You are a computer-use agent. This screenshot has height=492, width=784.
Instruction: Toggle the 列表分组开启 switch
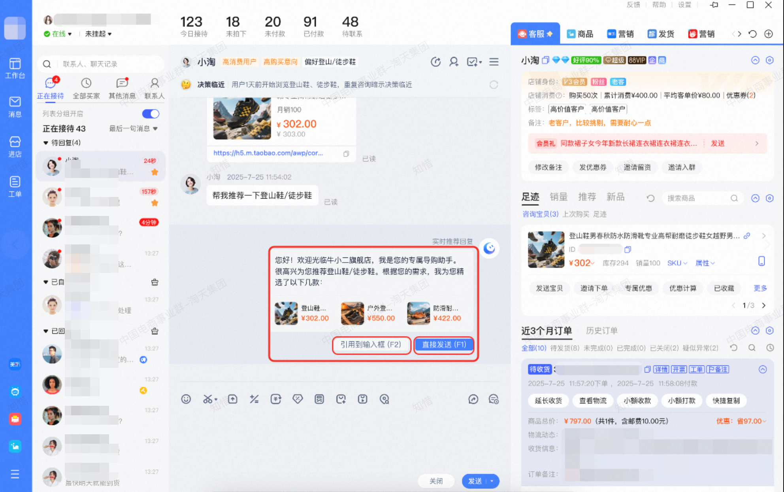tap(151, 114)
